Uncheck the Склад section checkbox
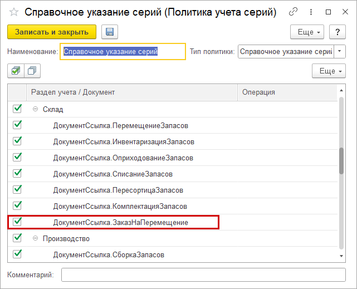 point(17,109)
